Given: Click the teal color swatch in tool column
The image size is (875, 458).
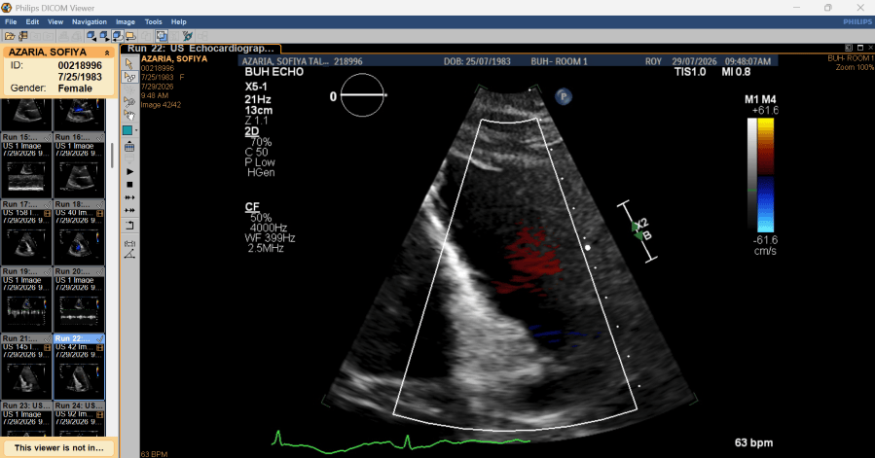Looking at the screenshot, I should (x=128, y=130).
